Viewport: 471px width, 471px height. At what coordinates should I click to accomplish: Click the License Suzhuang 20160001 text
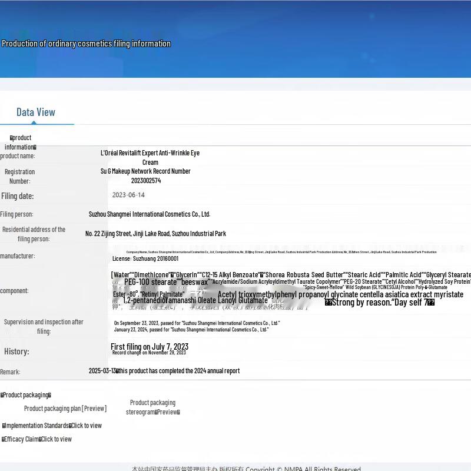tap(145, 258)
